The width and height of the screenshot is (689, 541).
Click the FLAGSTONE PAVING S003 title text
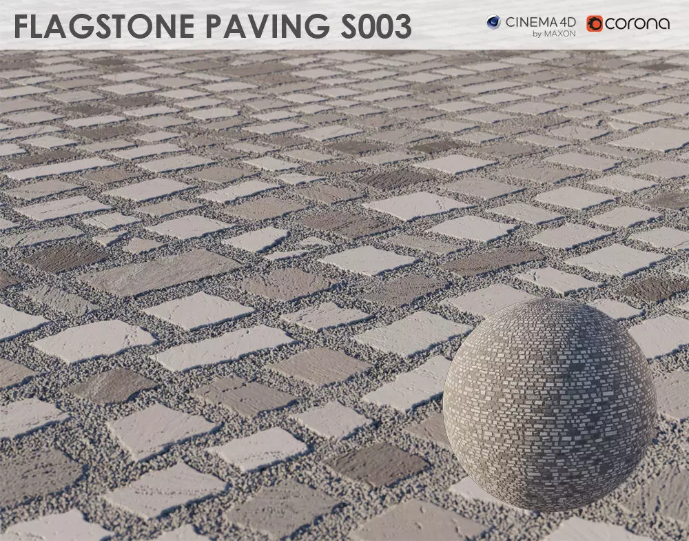(213, 26)
